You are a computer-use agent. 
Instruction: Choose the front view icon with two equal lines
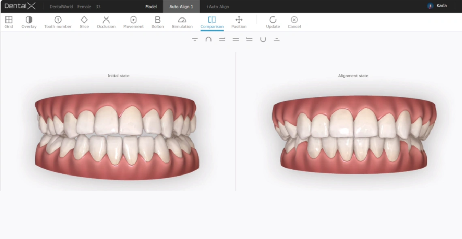click(236, 39)
